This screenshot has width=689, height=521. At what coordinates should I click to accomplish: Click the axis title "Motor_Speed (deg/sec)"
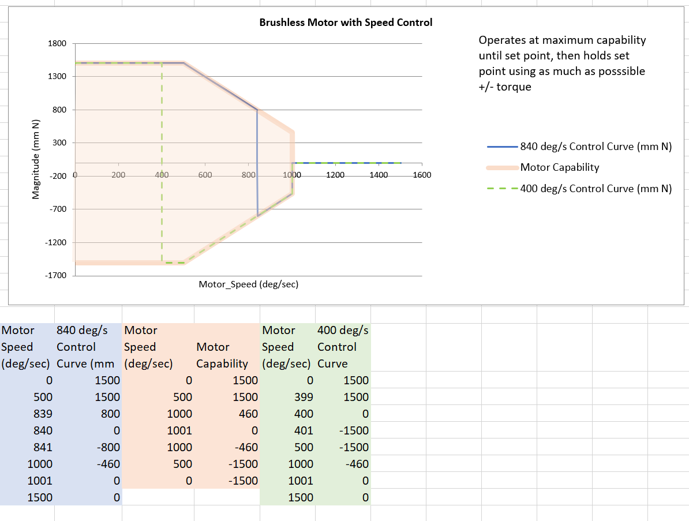click(x=249, y=284)
